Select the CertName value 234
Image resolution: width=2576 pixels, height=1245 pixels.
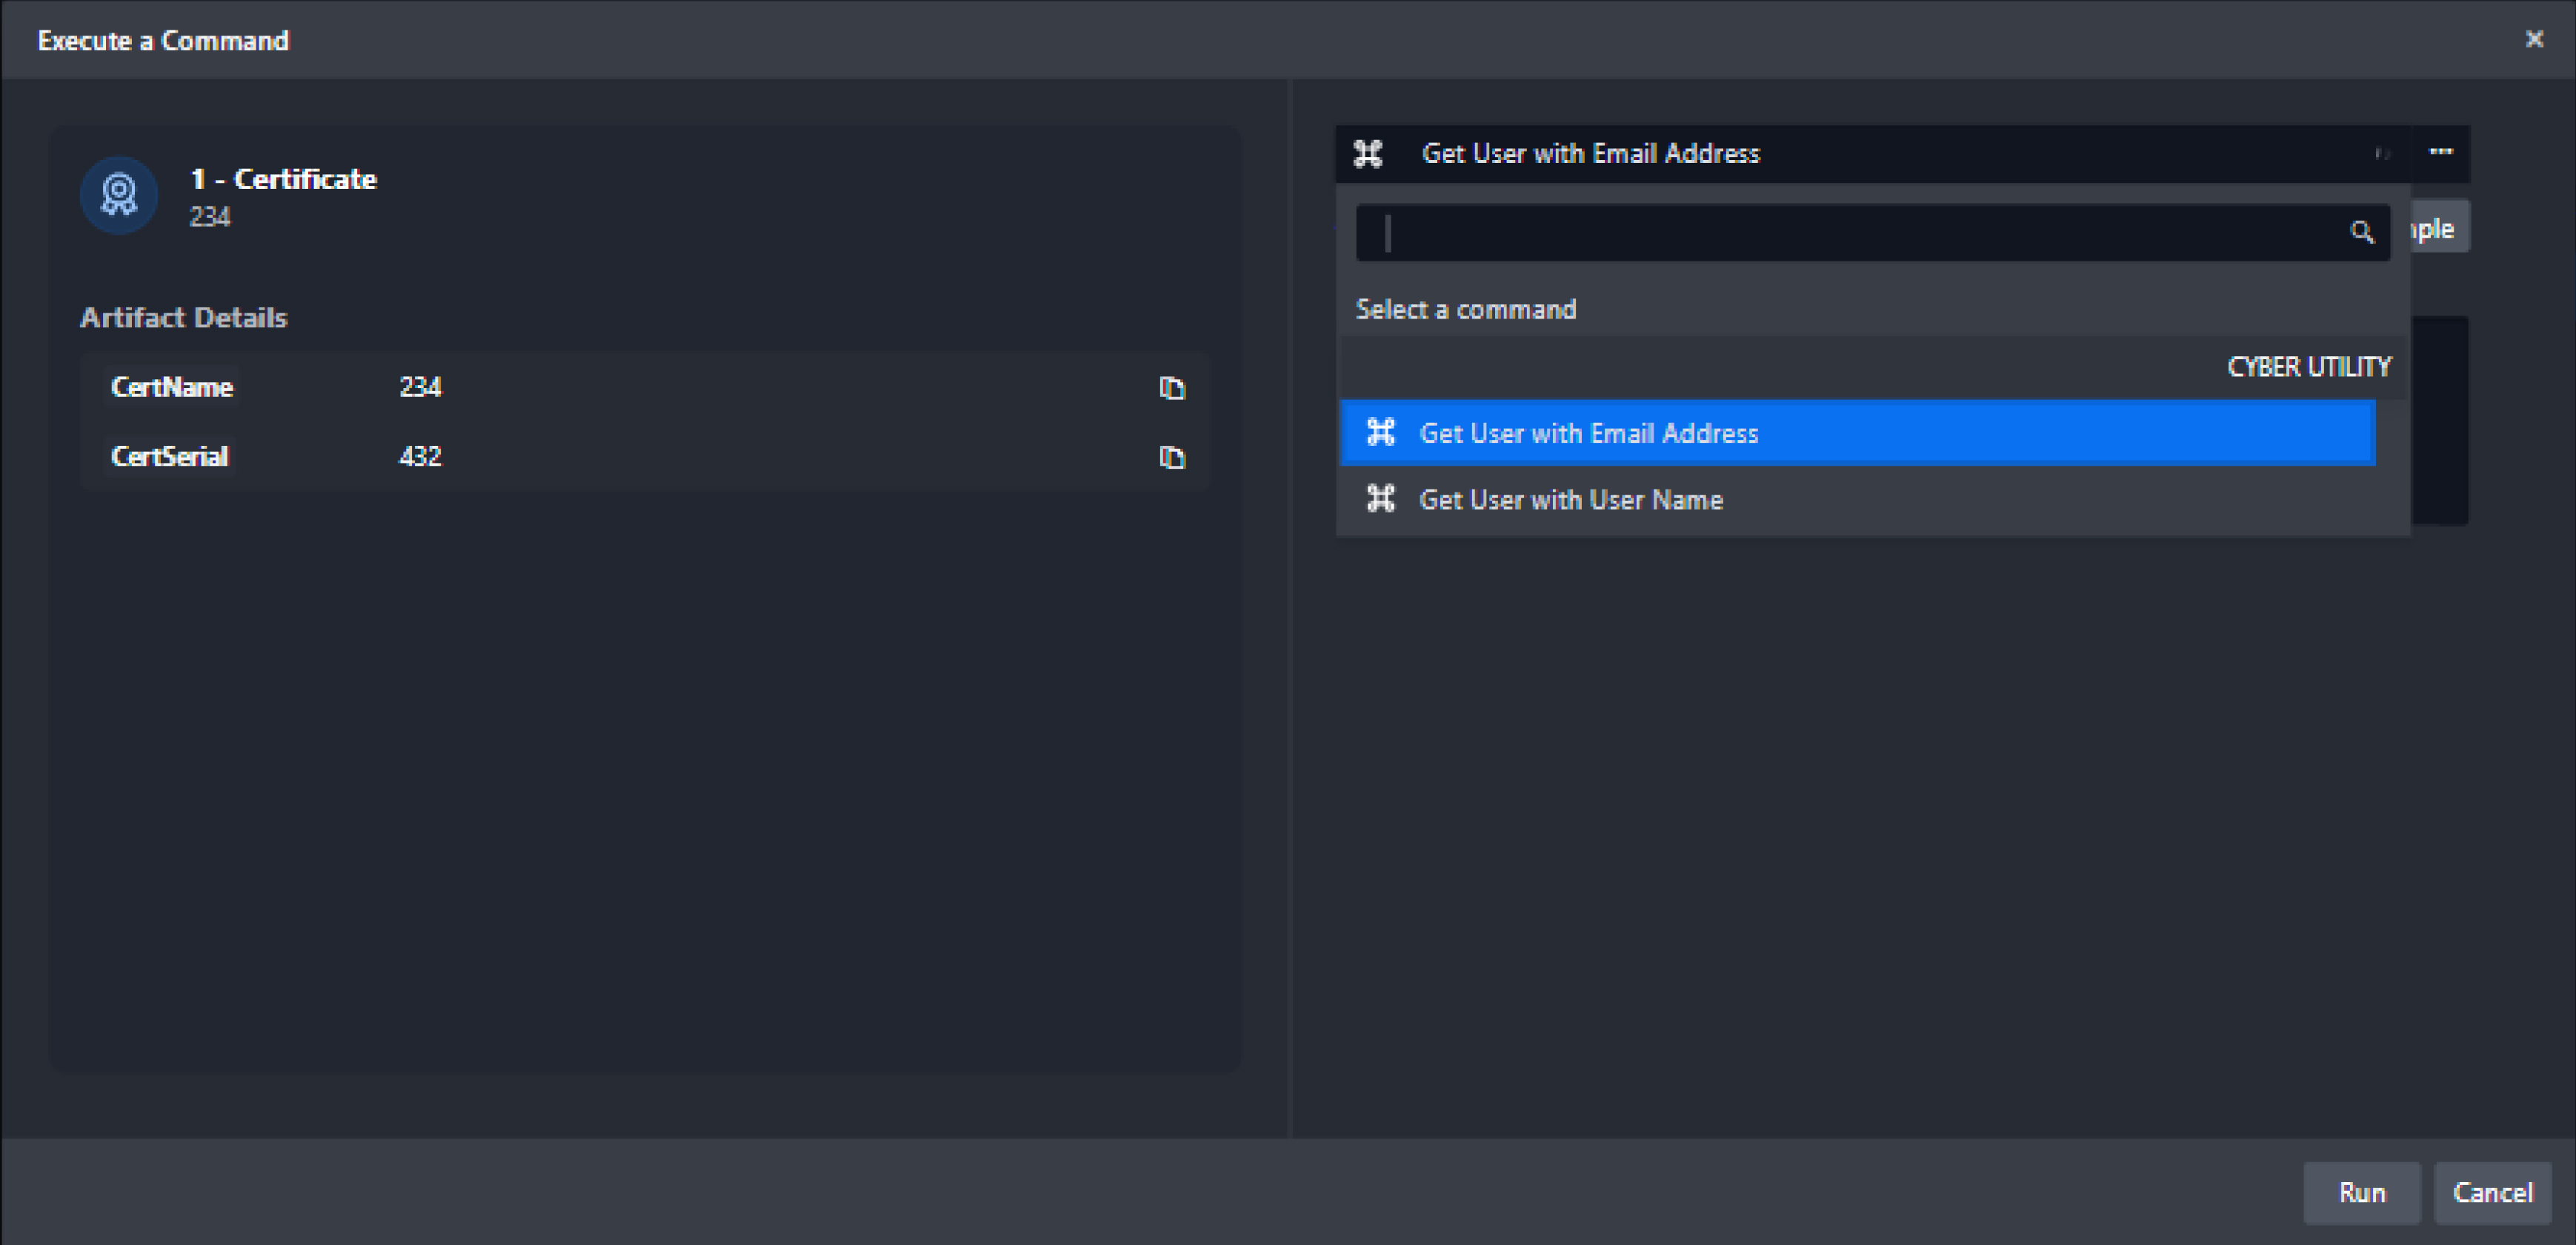[420, 387]
